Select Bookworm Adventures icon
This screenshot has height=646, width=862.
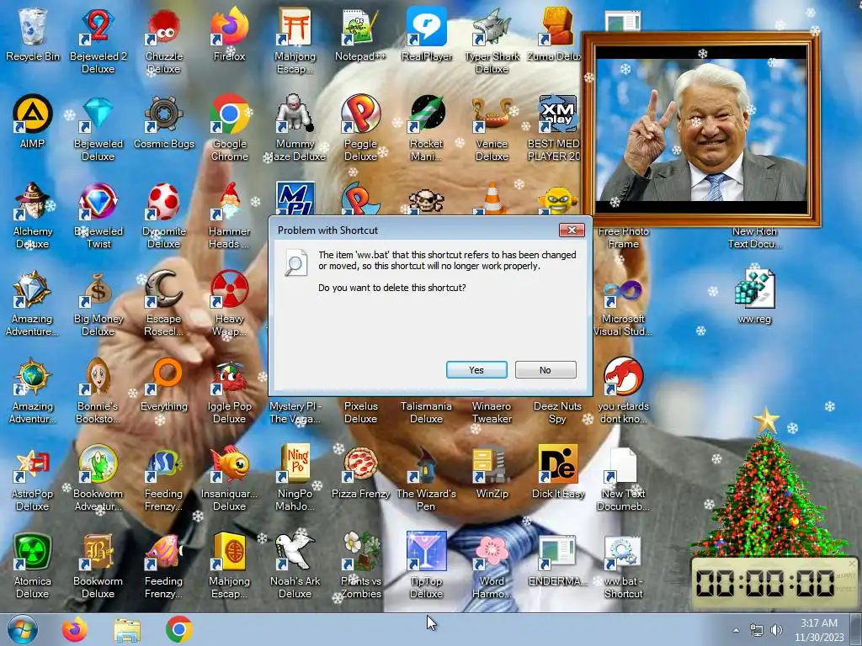point(98,478)
